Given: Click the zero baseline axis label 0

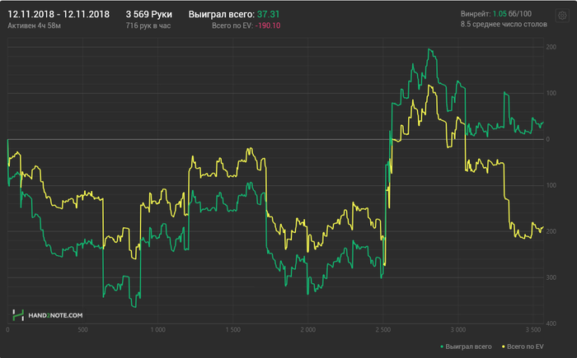Looking at the screenshot, I should (x=548, y=139).
